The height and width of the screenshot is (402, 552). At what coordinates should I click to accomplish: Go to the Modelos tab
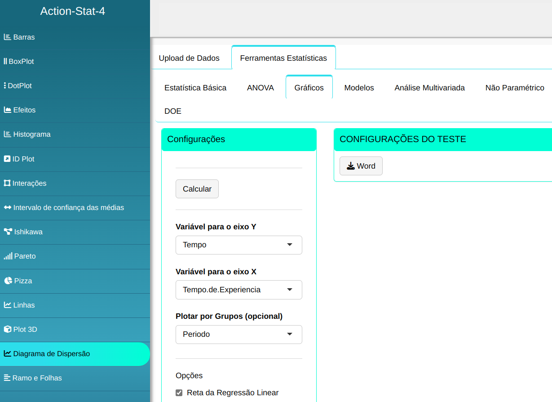[359, 88]
